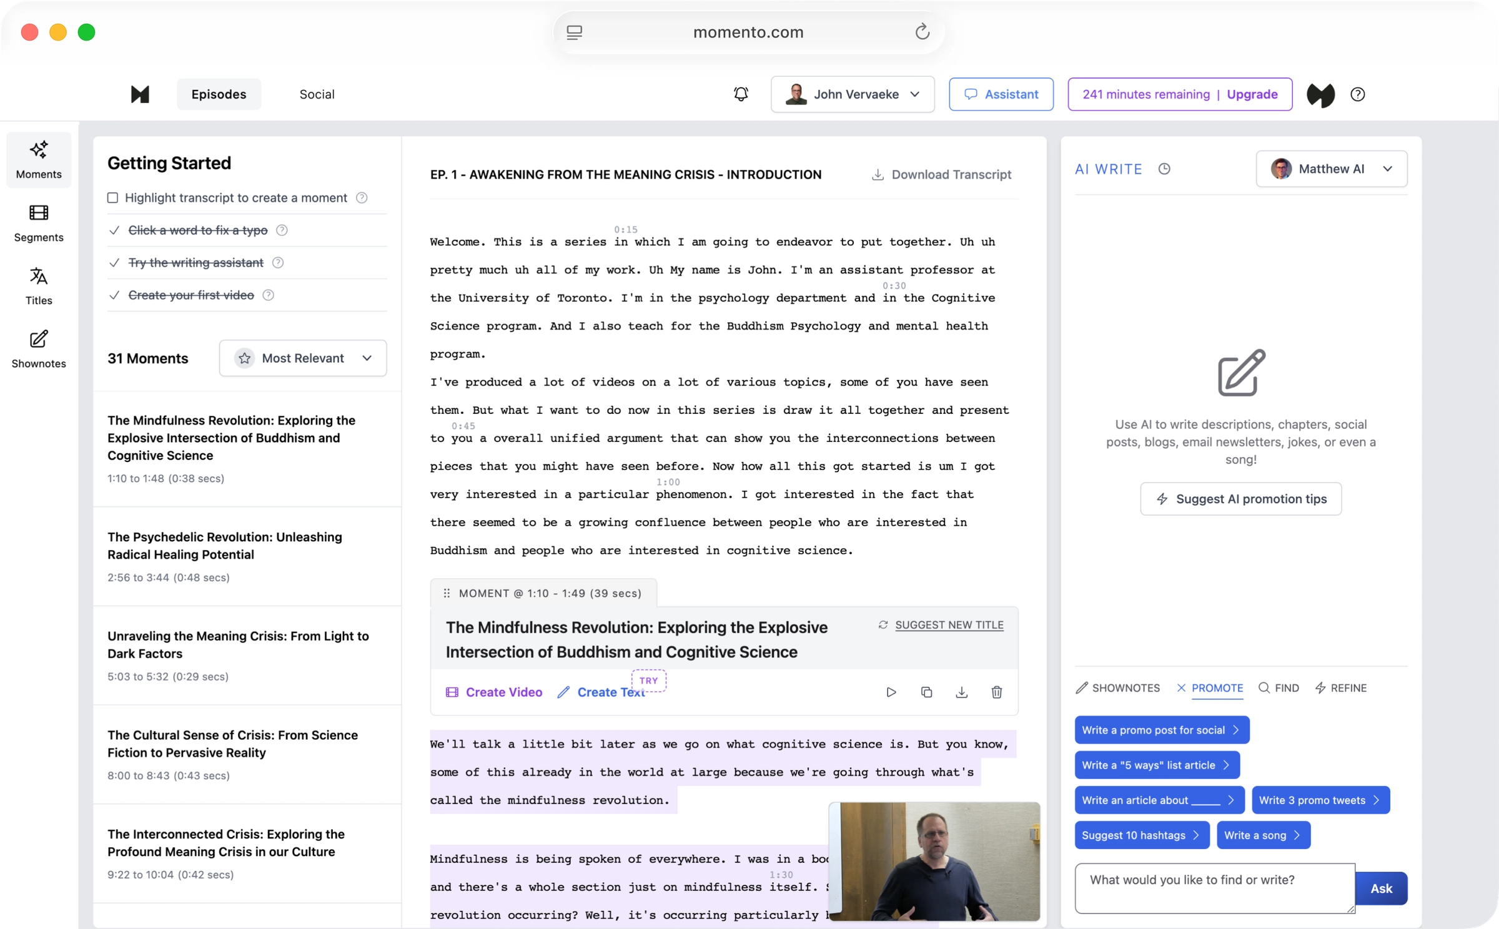Click the 'What would you like' text field

(1214, 888)
